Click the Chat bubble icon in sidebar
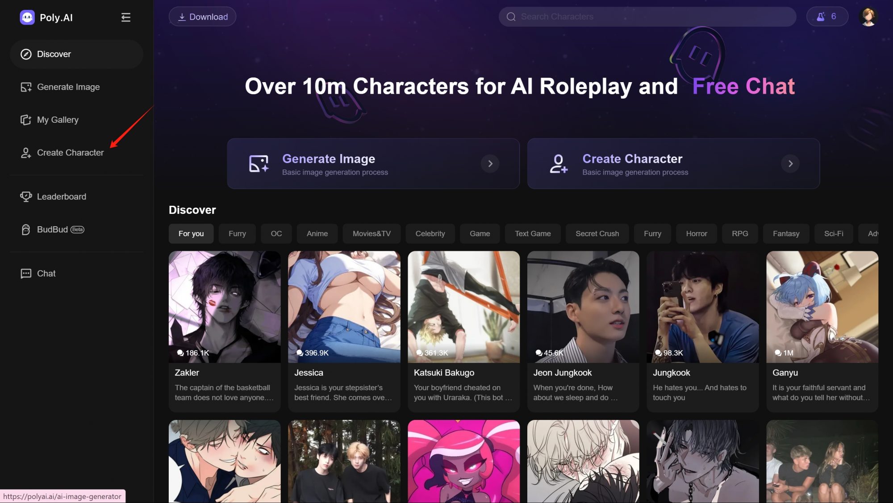The width and height of the screenshot is (893, 503). (x=26, y=274)
